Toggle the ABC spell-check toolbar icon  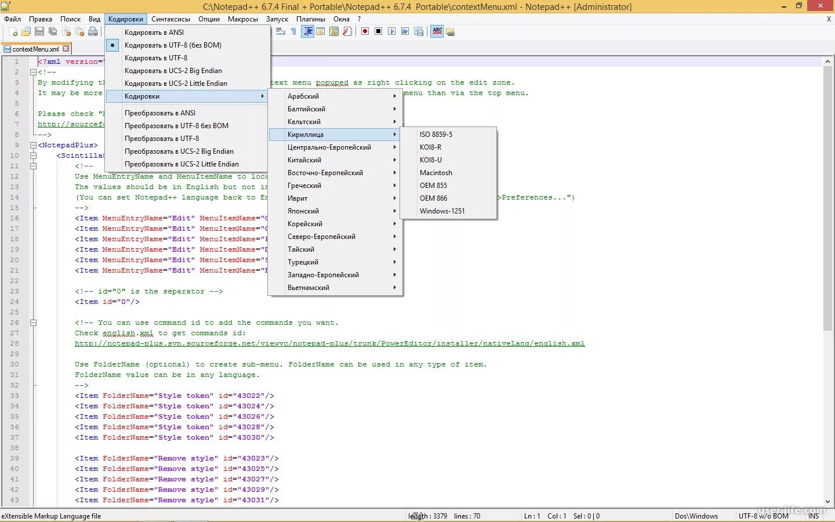point(437,31)
